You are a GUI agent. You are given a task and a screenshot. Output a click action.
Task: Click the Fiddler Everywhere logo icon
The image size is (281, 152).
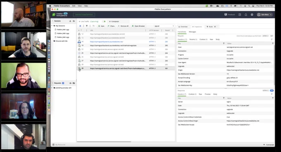point(54,14)
